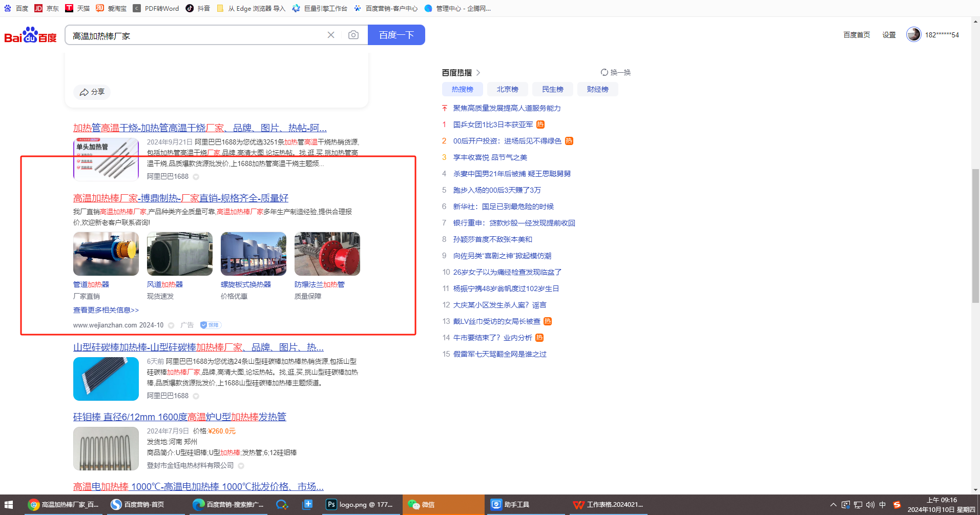Open the 查看更多相关信息 link
Screen dimensions: 980x515
click(106, 310)
